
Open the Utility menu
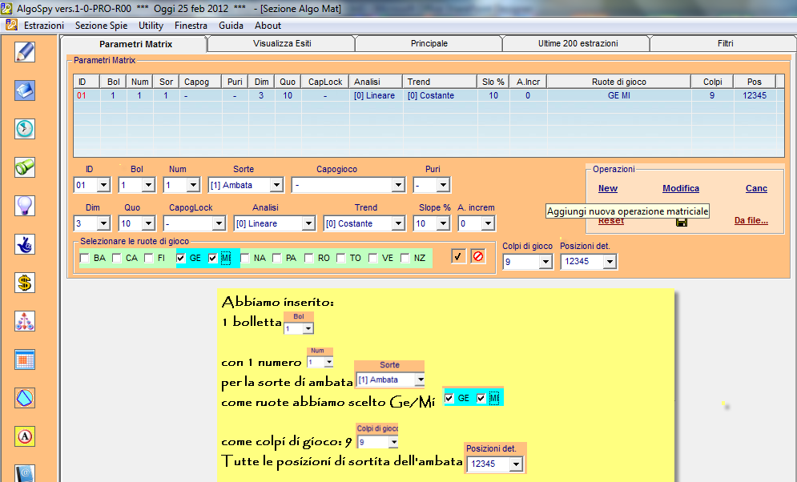click(151, 26)
